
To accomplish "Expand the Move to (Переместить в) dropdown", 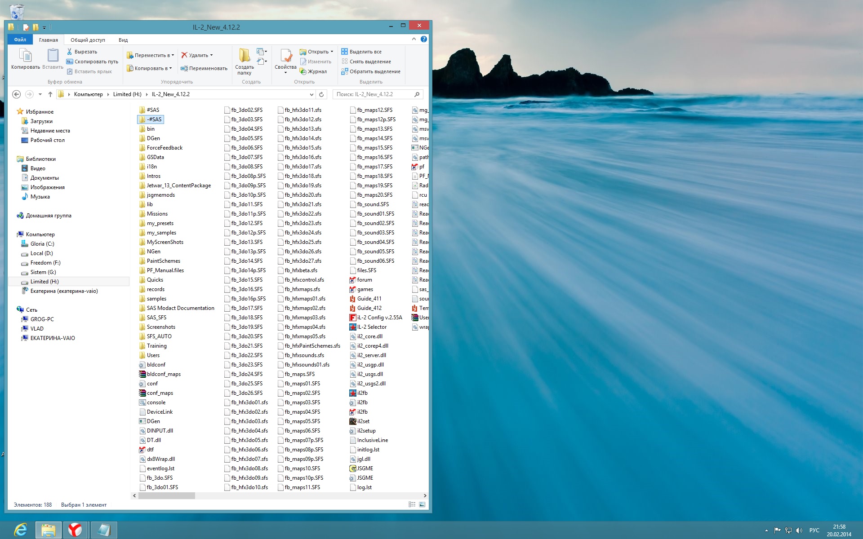I will pyautogui.click(x=173, y=55).
